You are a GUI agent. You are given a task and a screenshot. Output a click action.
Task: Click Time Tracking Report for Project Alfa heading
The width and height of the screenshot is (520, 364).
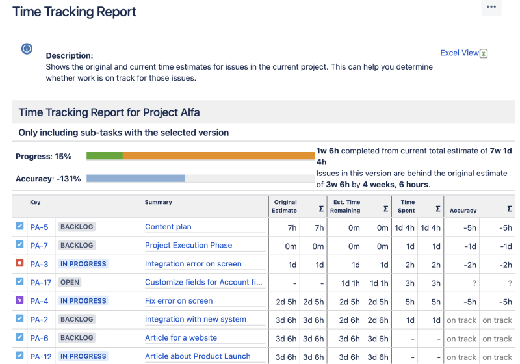[x=109, y=112]
